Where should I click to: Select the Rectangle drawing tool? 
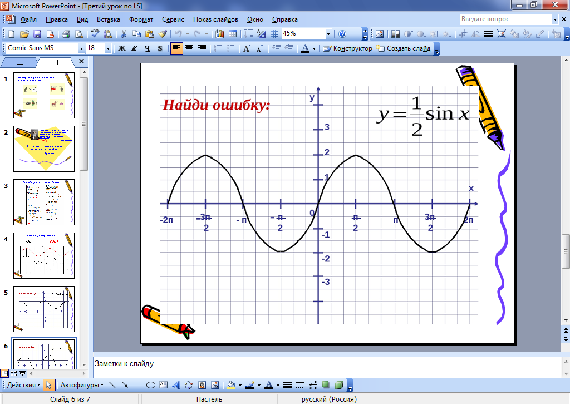click(138, 385)
